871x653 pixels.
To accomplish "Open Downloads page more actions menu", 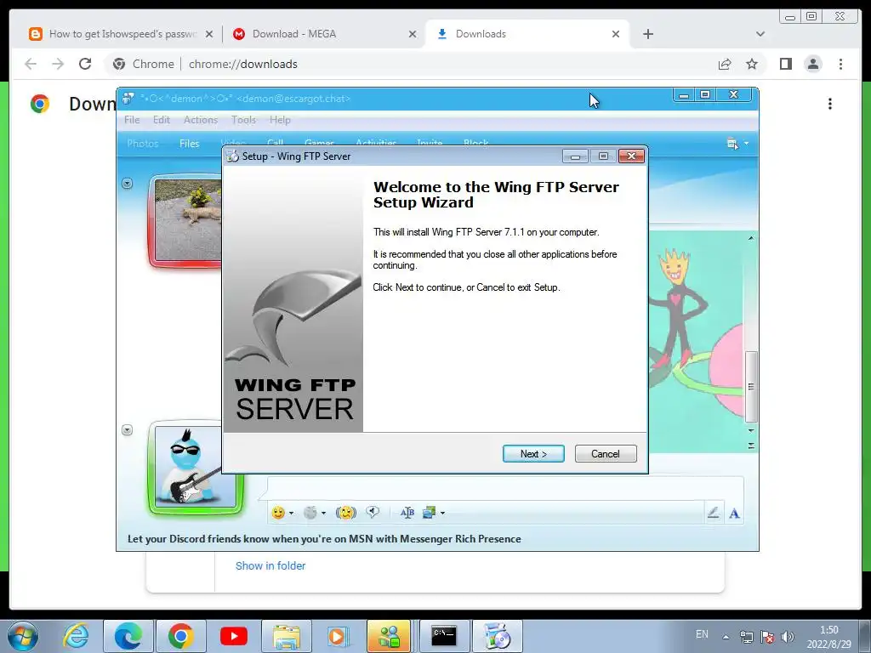I will click(830, 104).
